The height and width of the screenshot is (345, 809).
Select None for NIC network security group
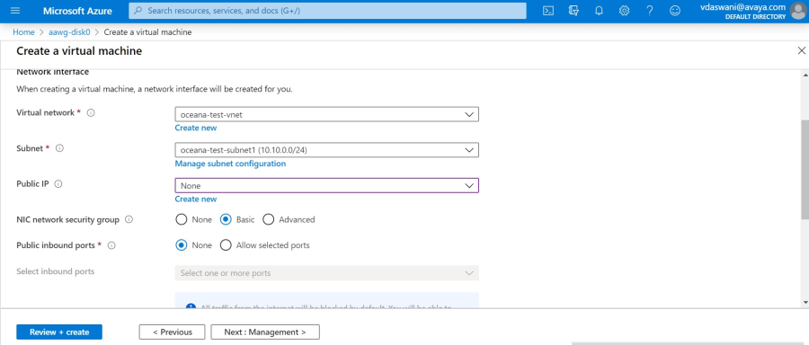click(181, 220)
